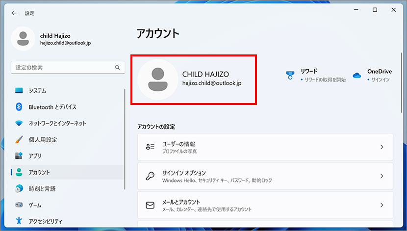The width and height of the screenshot is (407, 231).
Task: Click inside 設定の検索 search box
Action: [68, 68]
